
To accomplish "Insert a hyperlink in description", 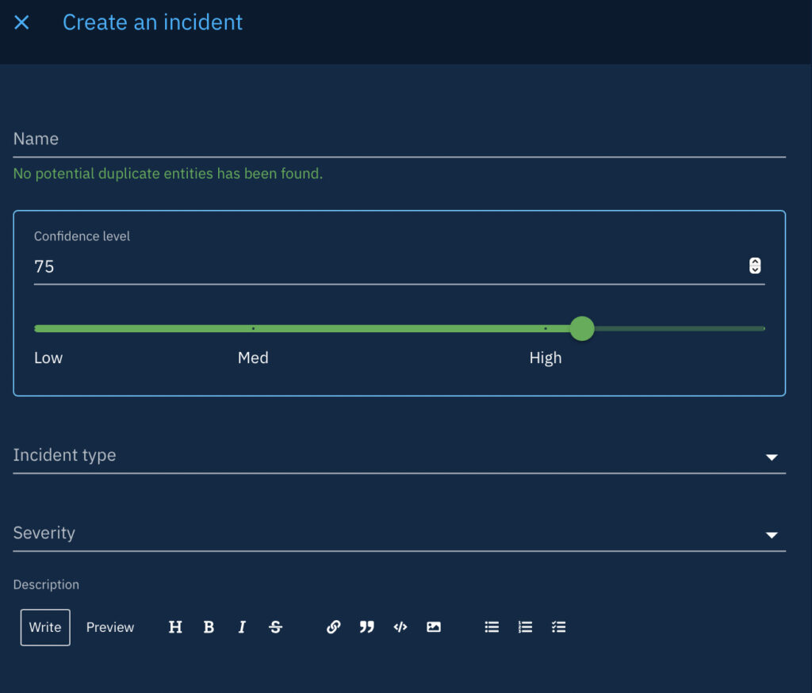I will click(x=334, y=627).
